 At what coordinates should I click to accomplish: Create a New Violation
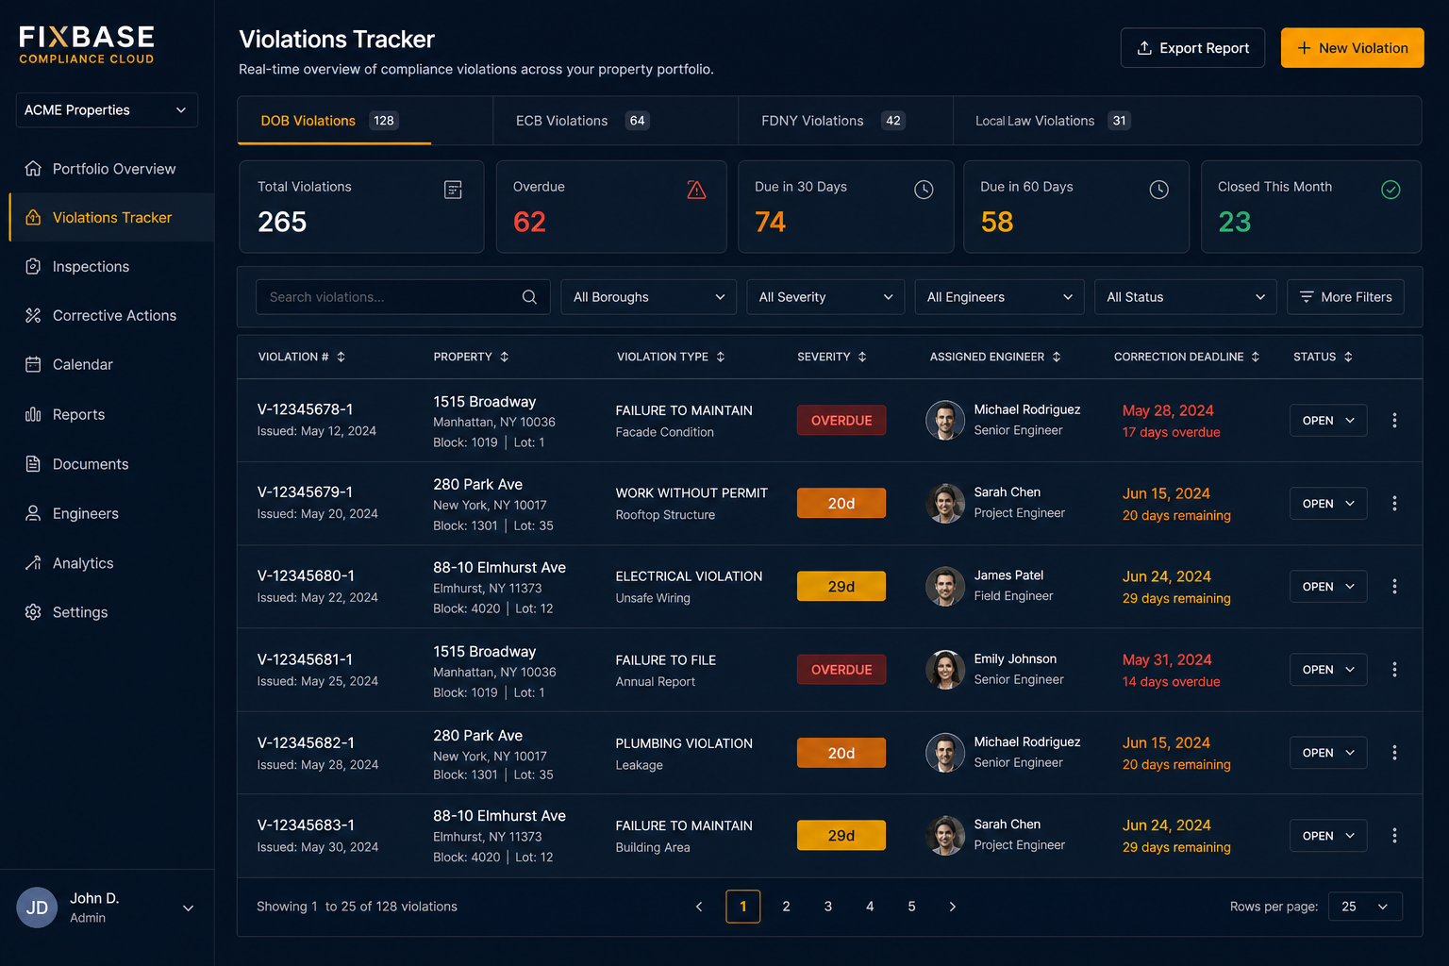[1352, 48]
